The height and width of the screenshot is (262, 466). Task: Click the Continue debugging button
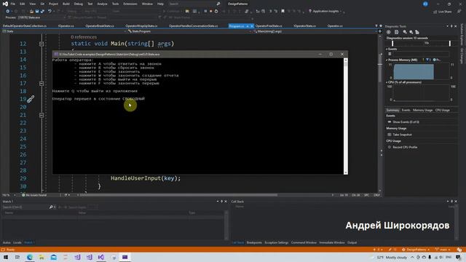[173, 12]
